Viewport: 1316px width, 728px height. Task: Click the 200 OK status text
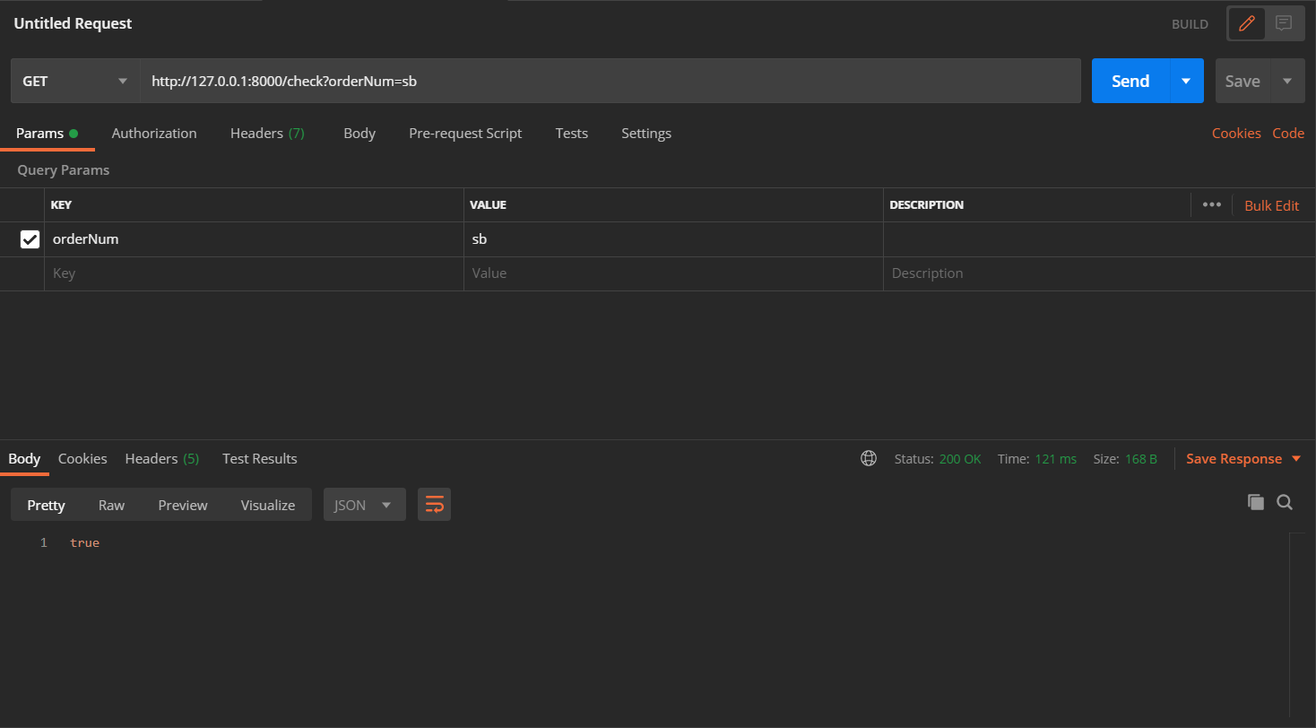click(960, 458)
